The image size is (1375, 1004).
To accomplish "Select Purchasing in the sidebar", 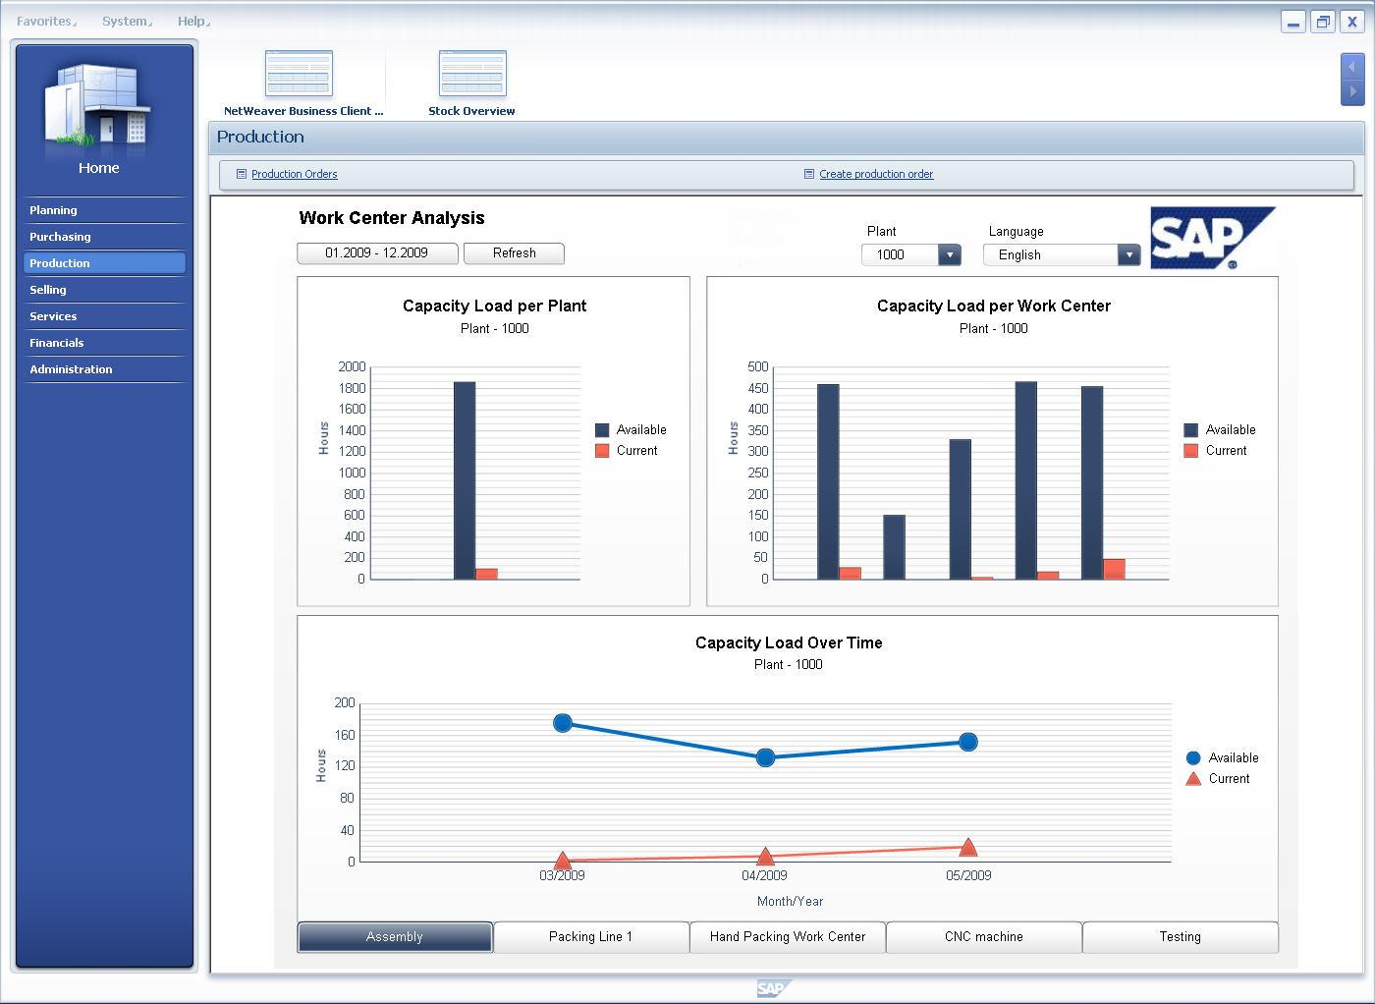I will click(60, 237).
